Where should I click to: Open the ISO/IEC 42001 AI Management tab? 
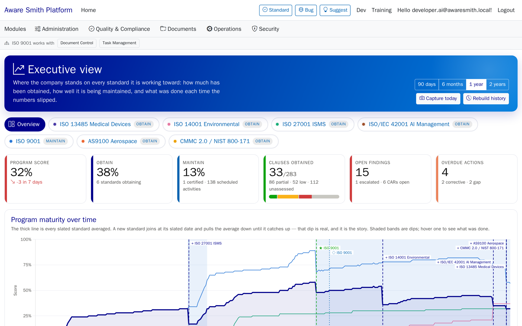coord(418,124)
